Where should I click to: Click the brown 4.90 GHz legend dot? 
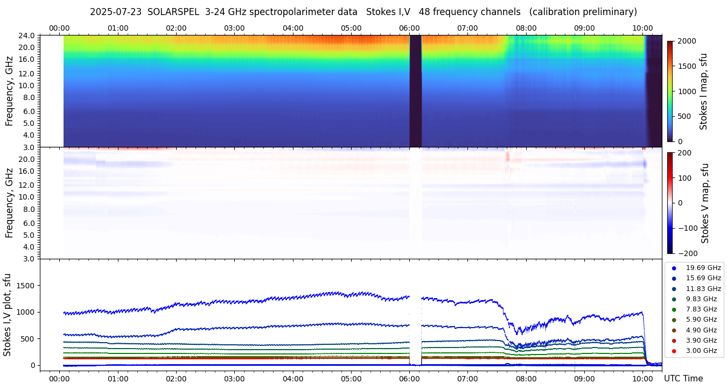674,330
